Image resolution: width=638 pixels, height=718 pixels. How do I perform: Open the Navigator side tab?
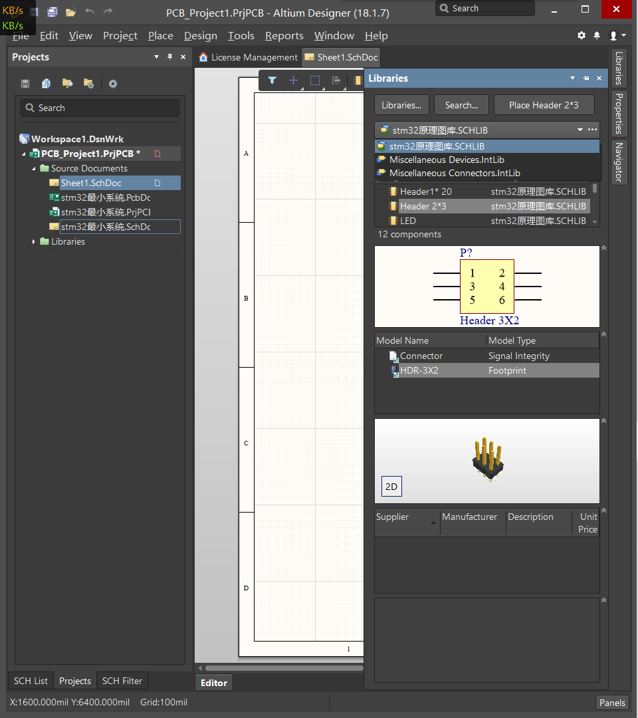pyautogui.click(x=619, y=162)
